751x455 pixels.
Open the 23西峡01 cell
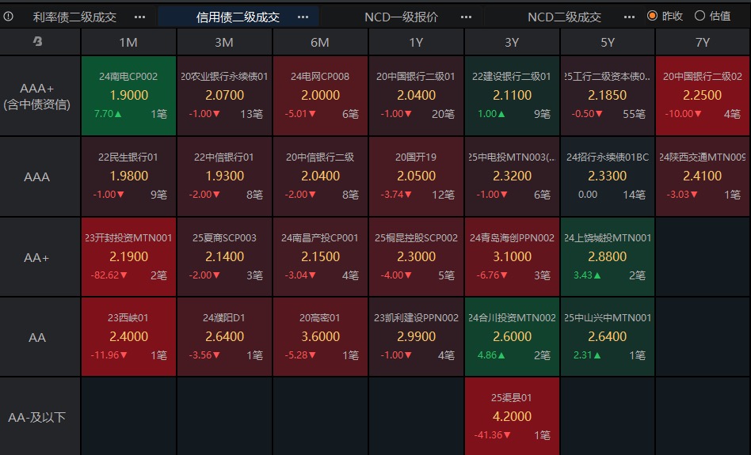(x=129, y=337)
